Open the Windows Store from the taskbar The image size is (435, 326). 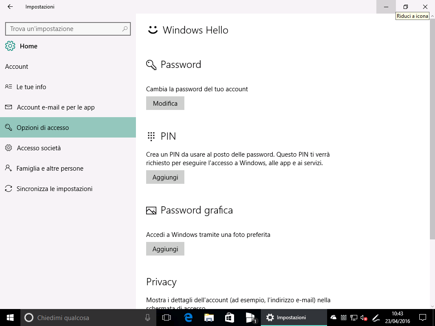click(229, 318)
